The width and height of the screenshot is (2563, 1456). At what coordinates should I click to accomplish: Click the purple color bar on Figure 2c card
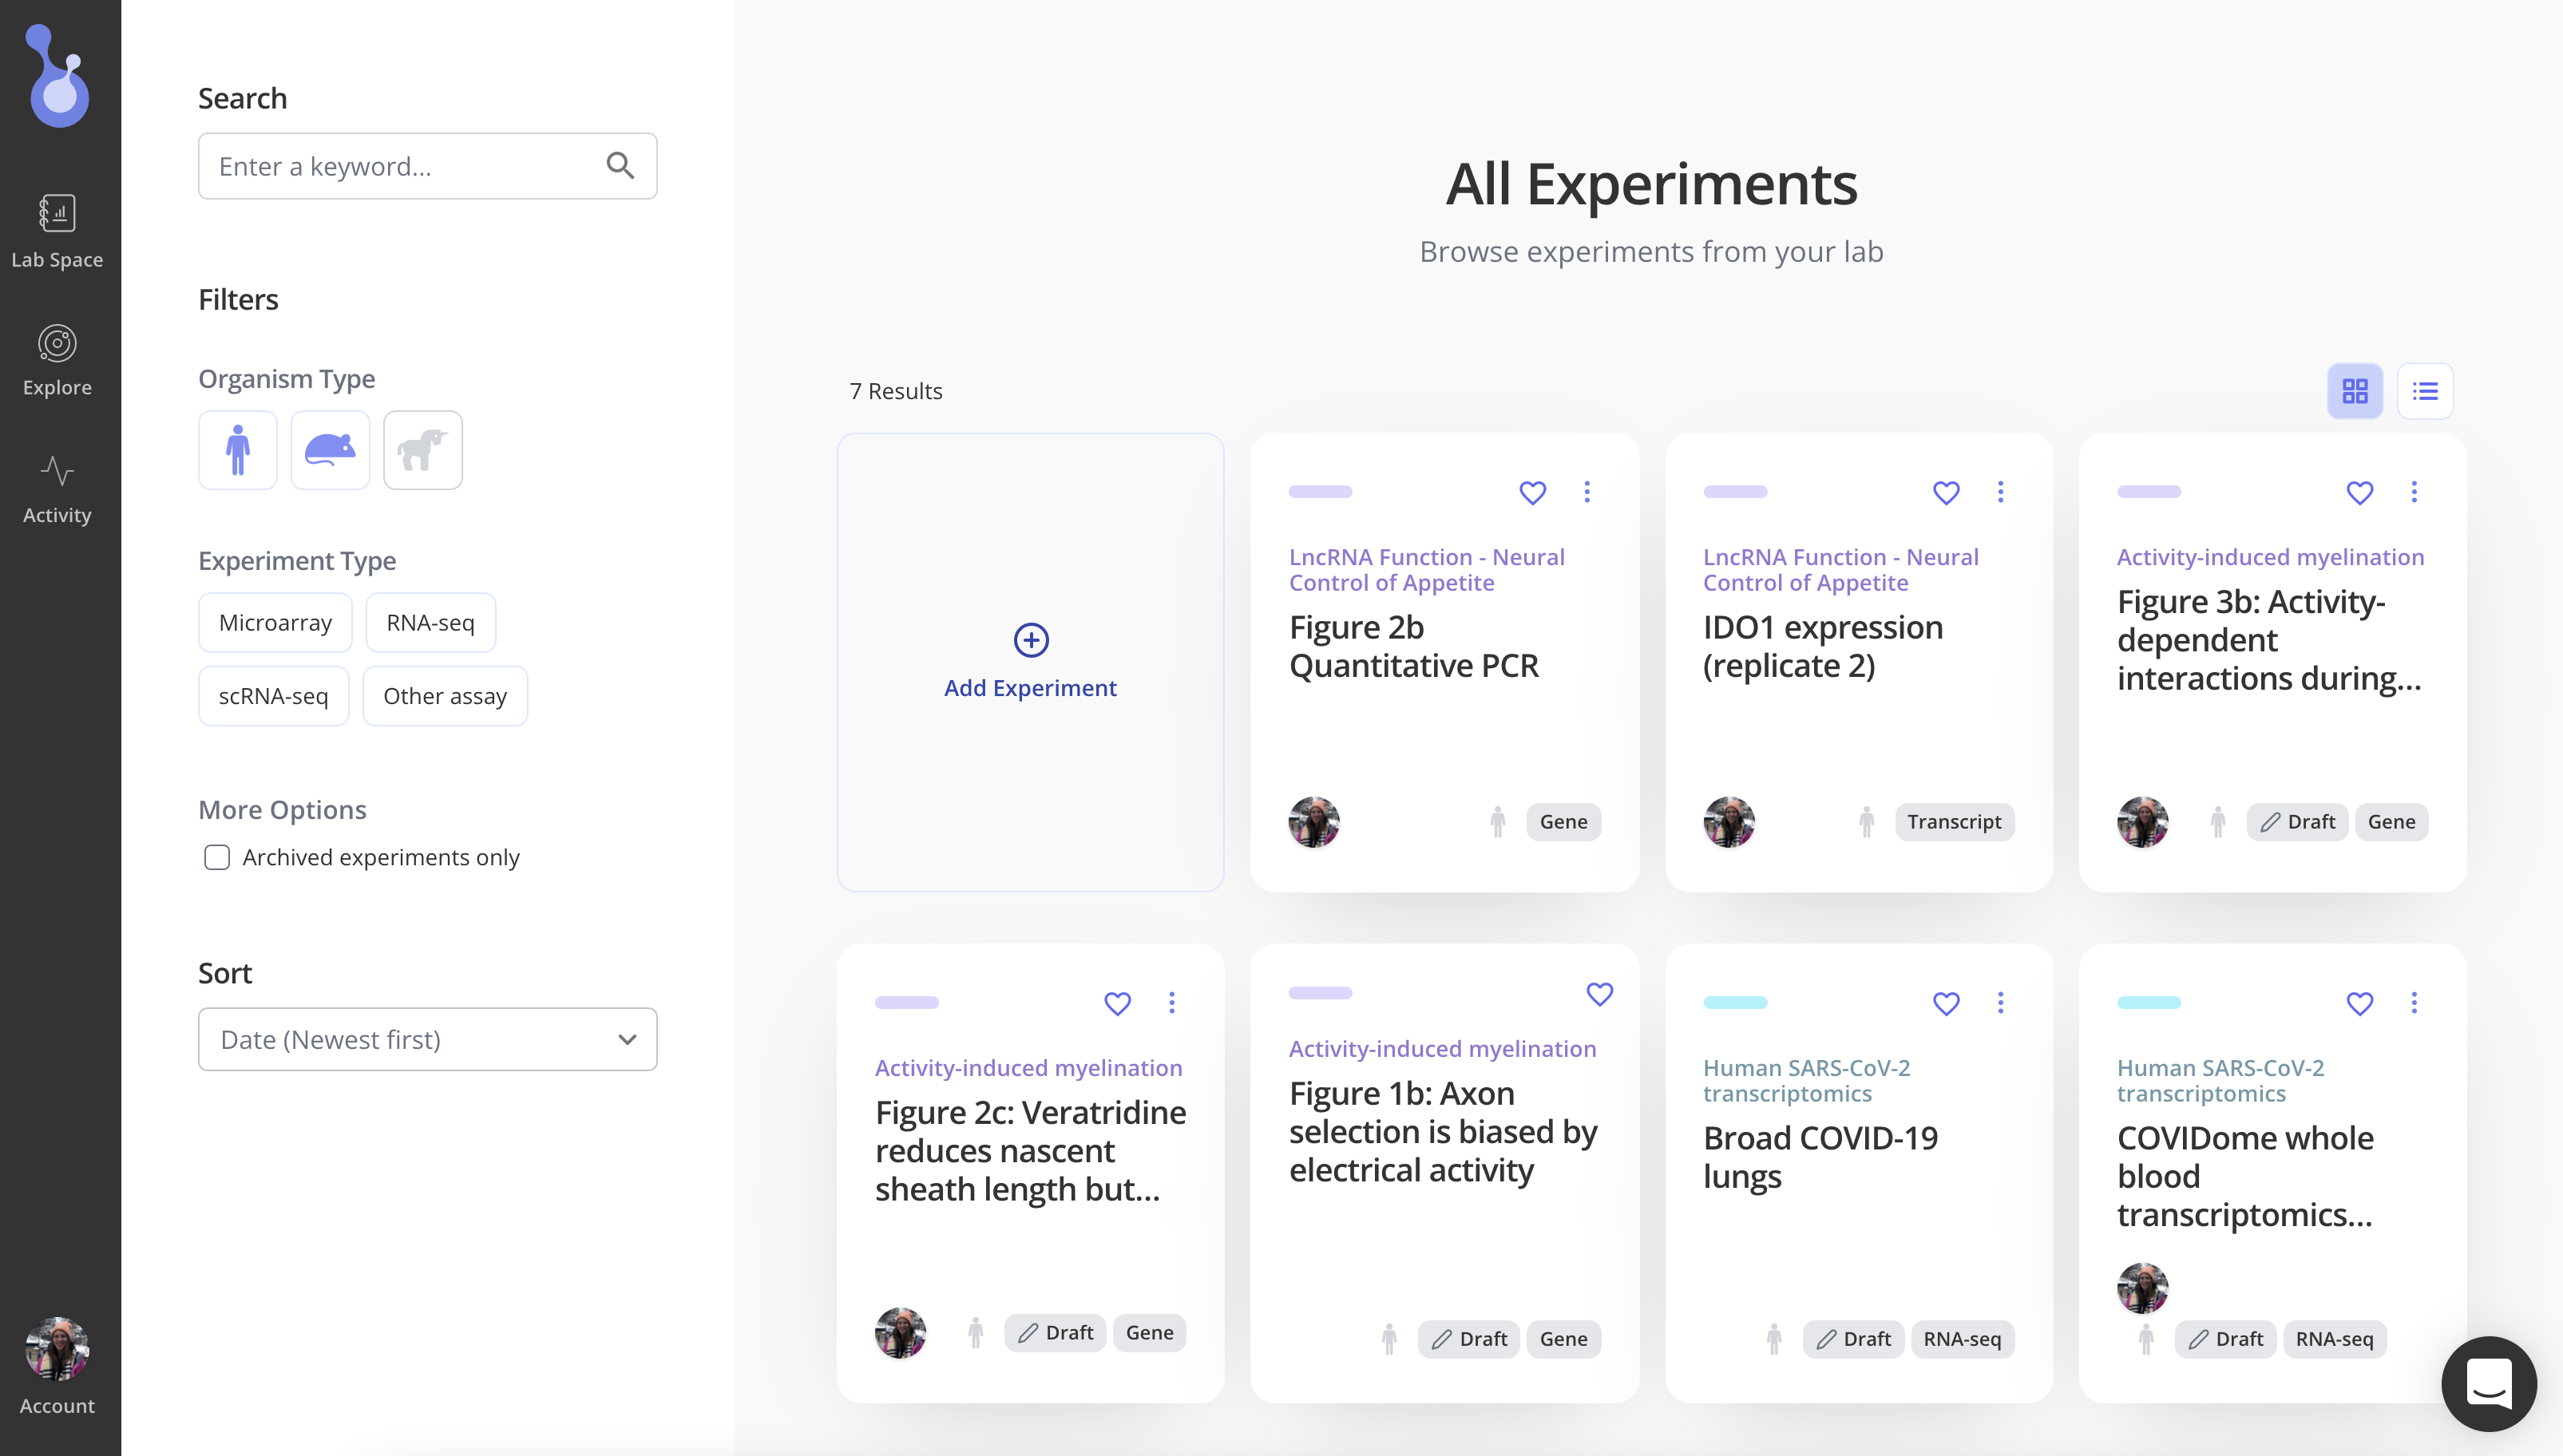pyautogui.click(x=906, y=1003)
